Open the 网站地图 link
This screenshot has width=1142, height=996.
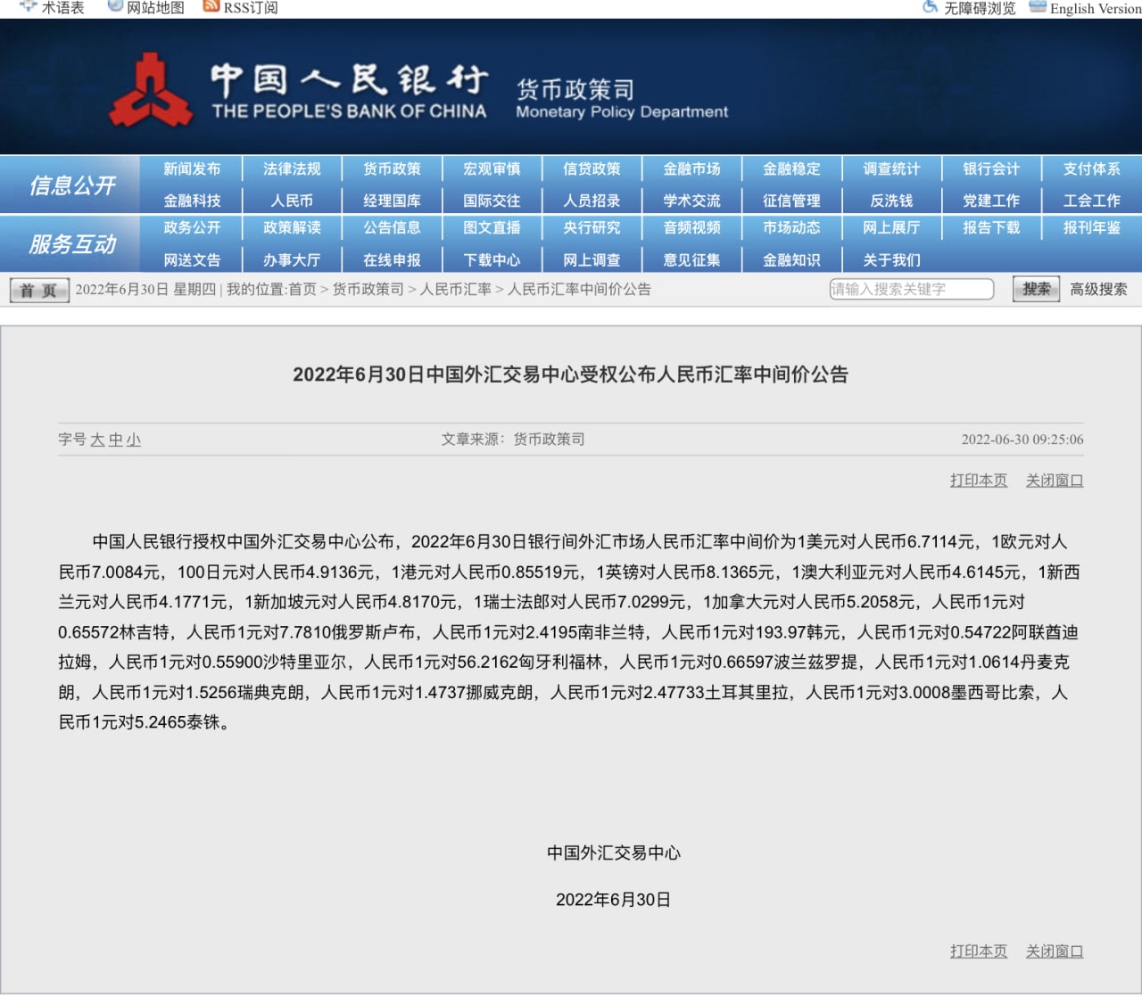[155, 7]
